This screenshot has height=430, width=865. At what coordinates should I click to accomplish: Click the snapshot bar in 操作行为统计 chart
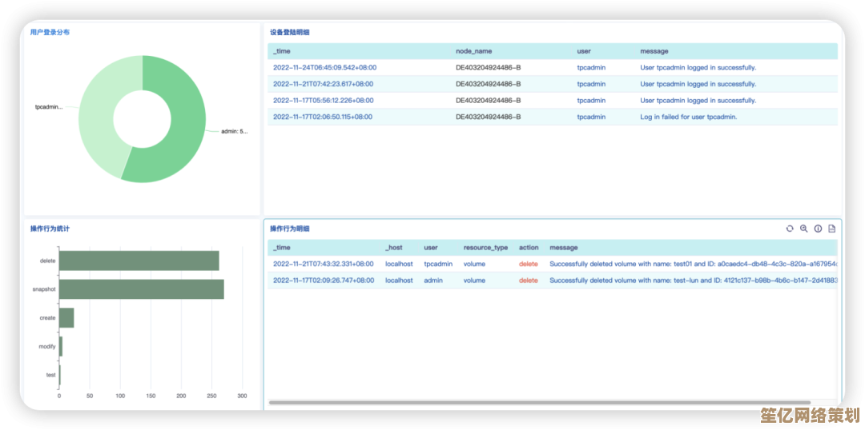[x=141, y=289]
